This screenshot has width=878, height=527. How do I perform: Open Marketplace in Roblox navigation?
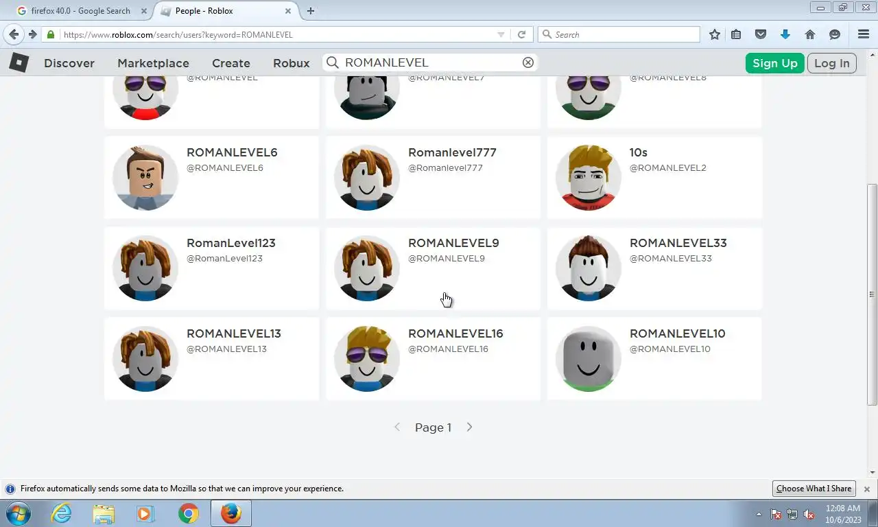tap(153, 63)
